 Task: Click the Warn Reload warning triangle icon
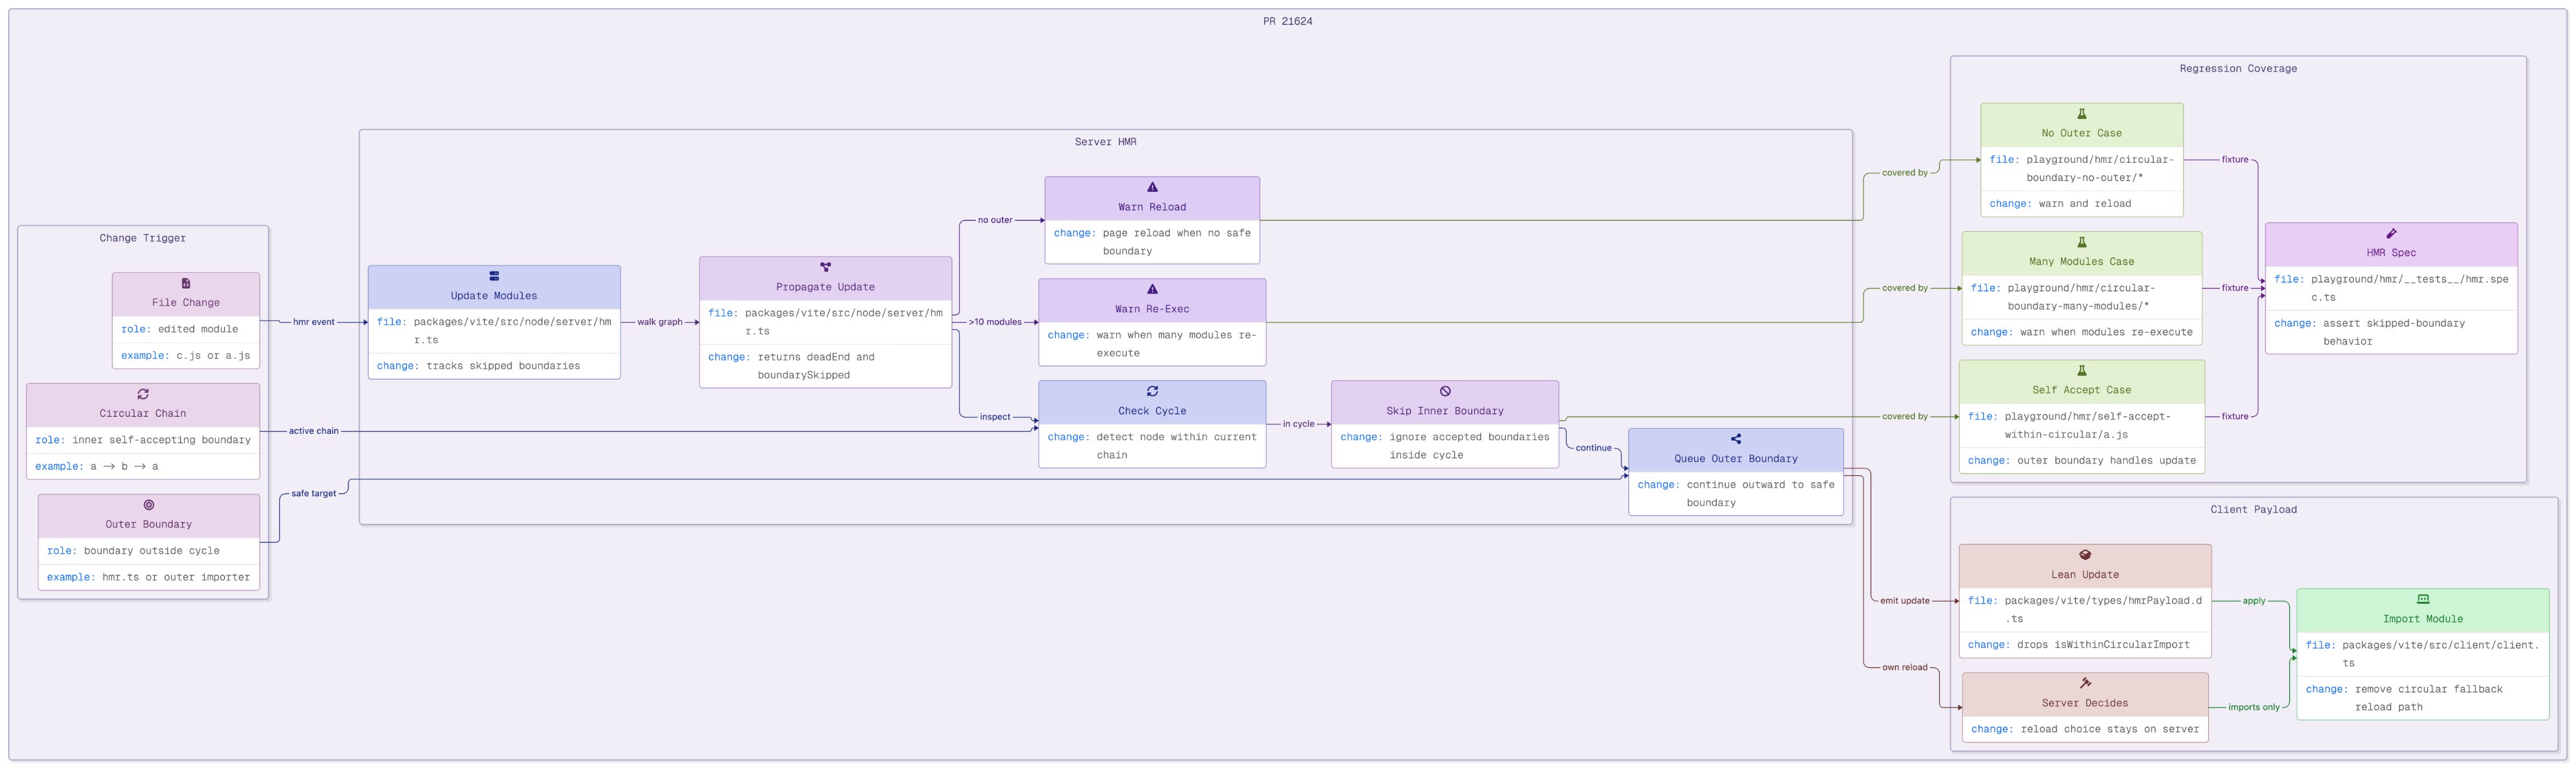pos(1152,187)
